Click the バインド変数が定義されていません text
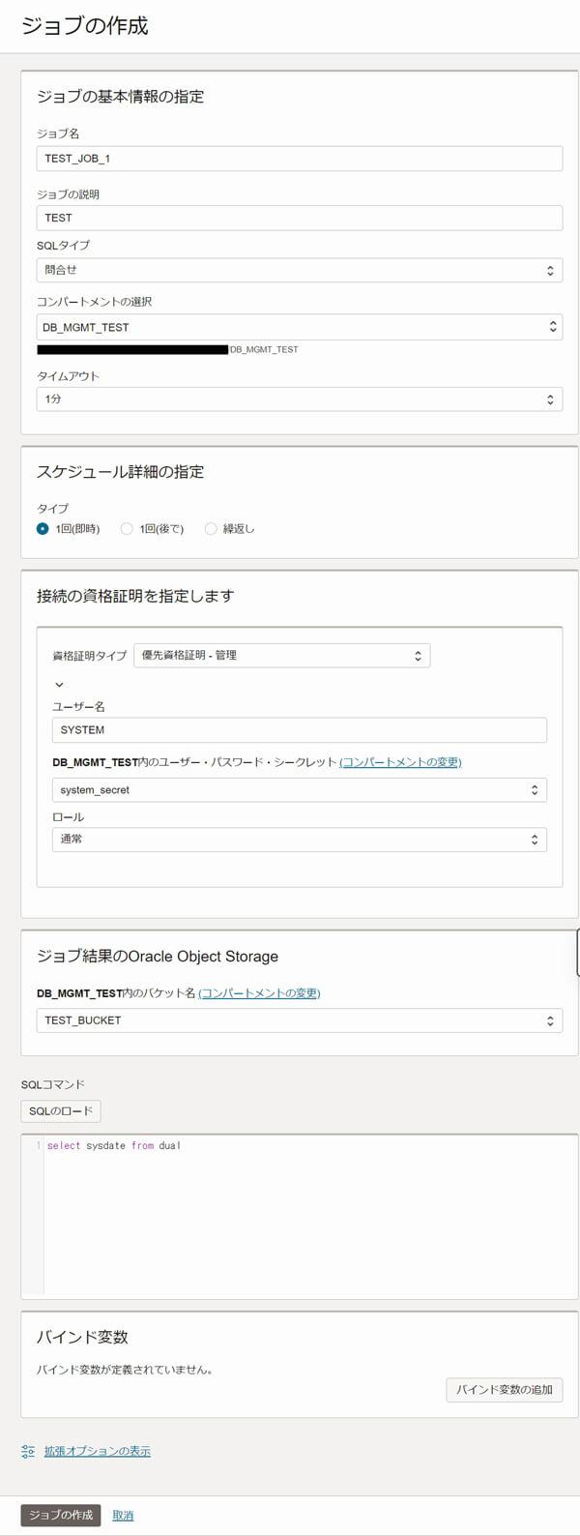Image resolution: width=580 pixels, height=1536 pixels. 125,1370
